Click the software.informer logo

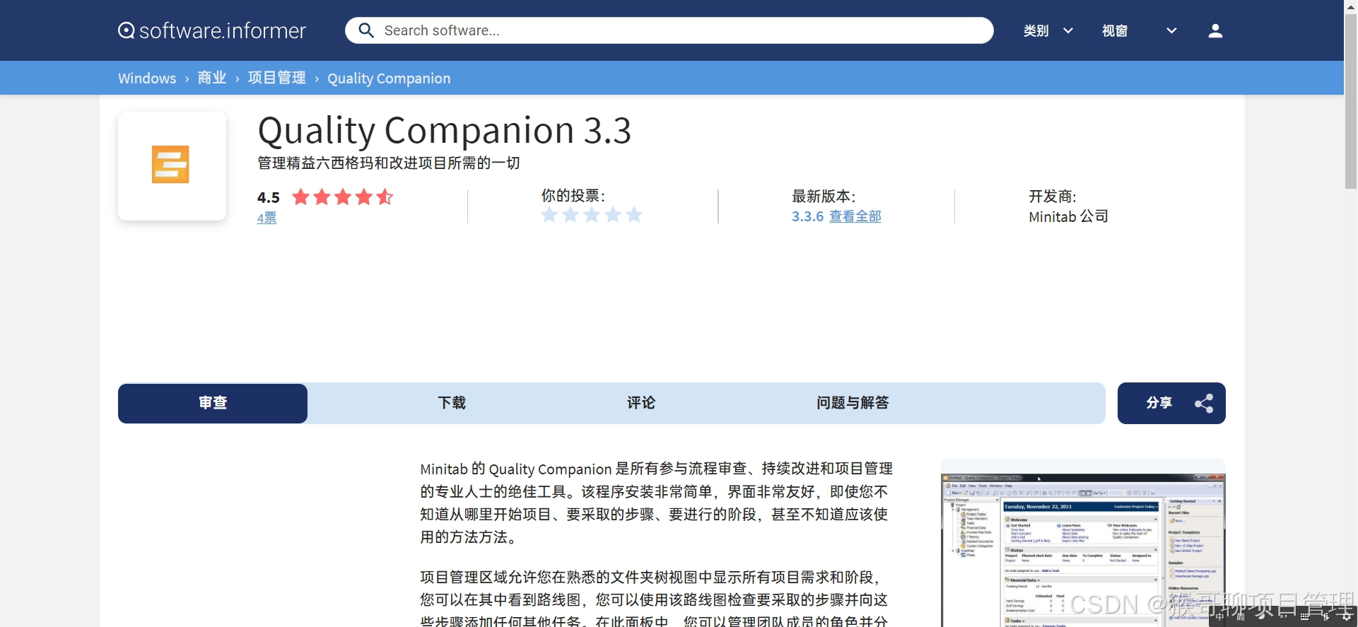coord(211,30)
